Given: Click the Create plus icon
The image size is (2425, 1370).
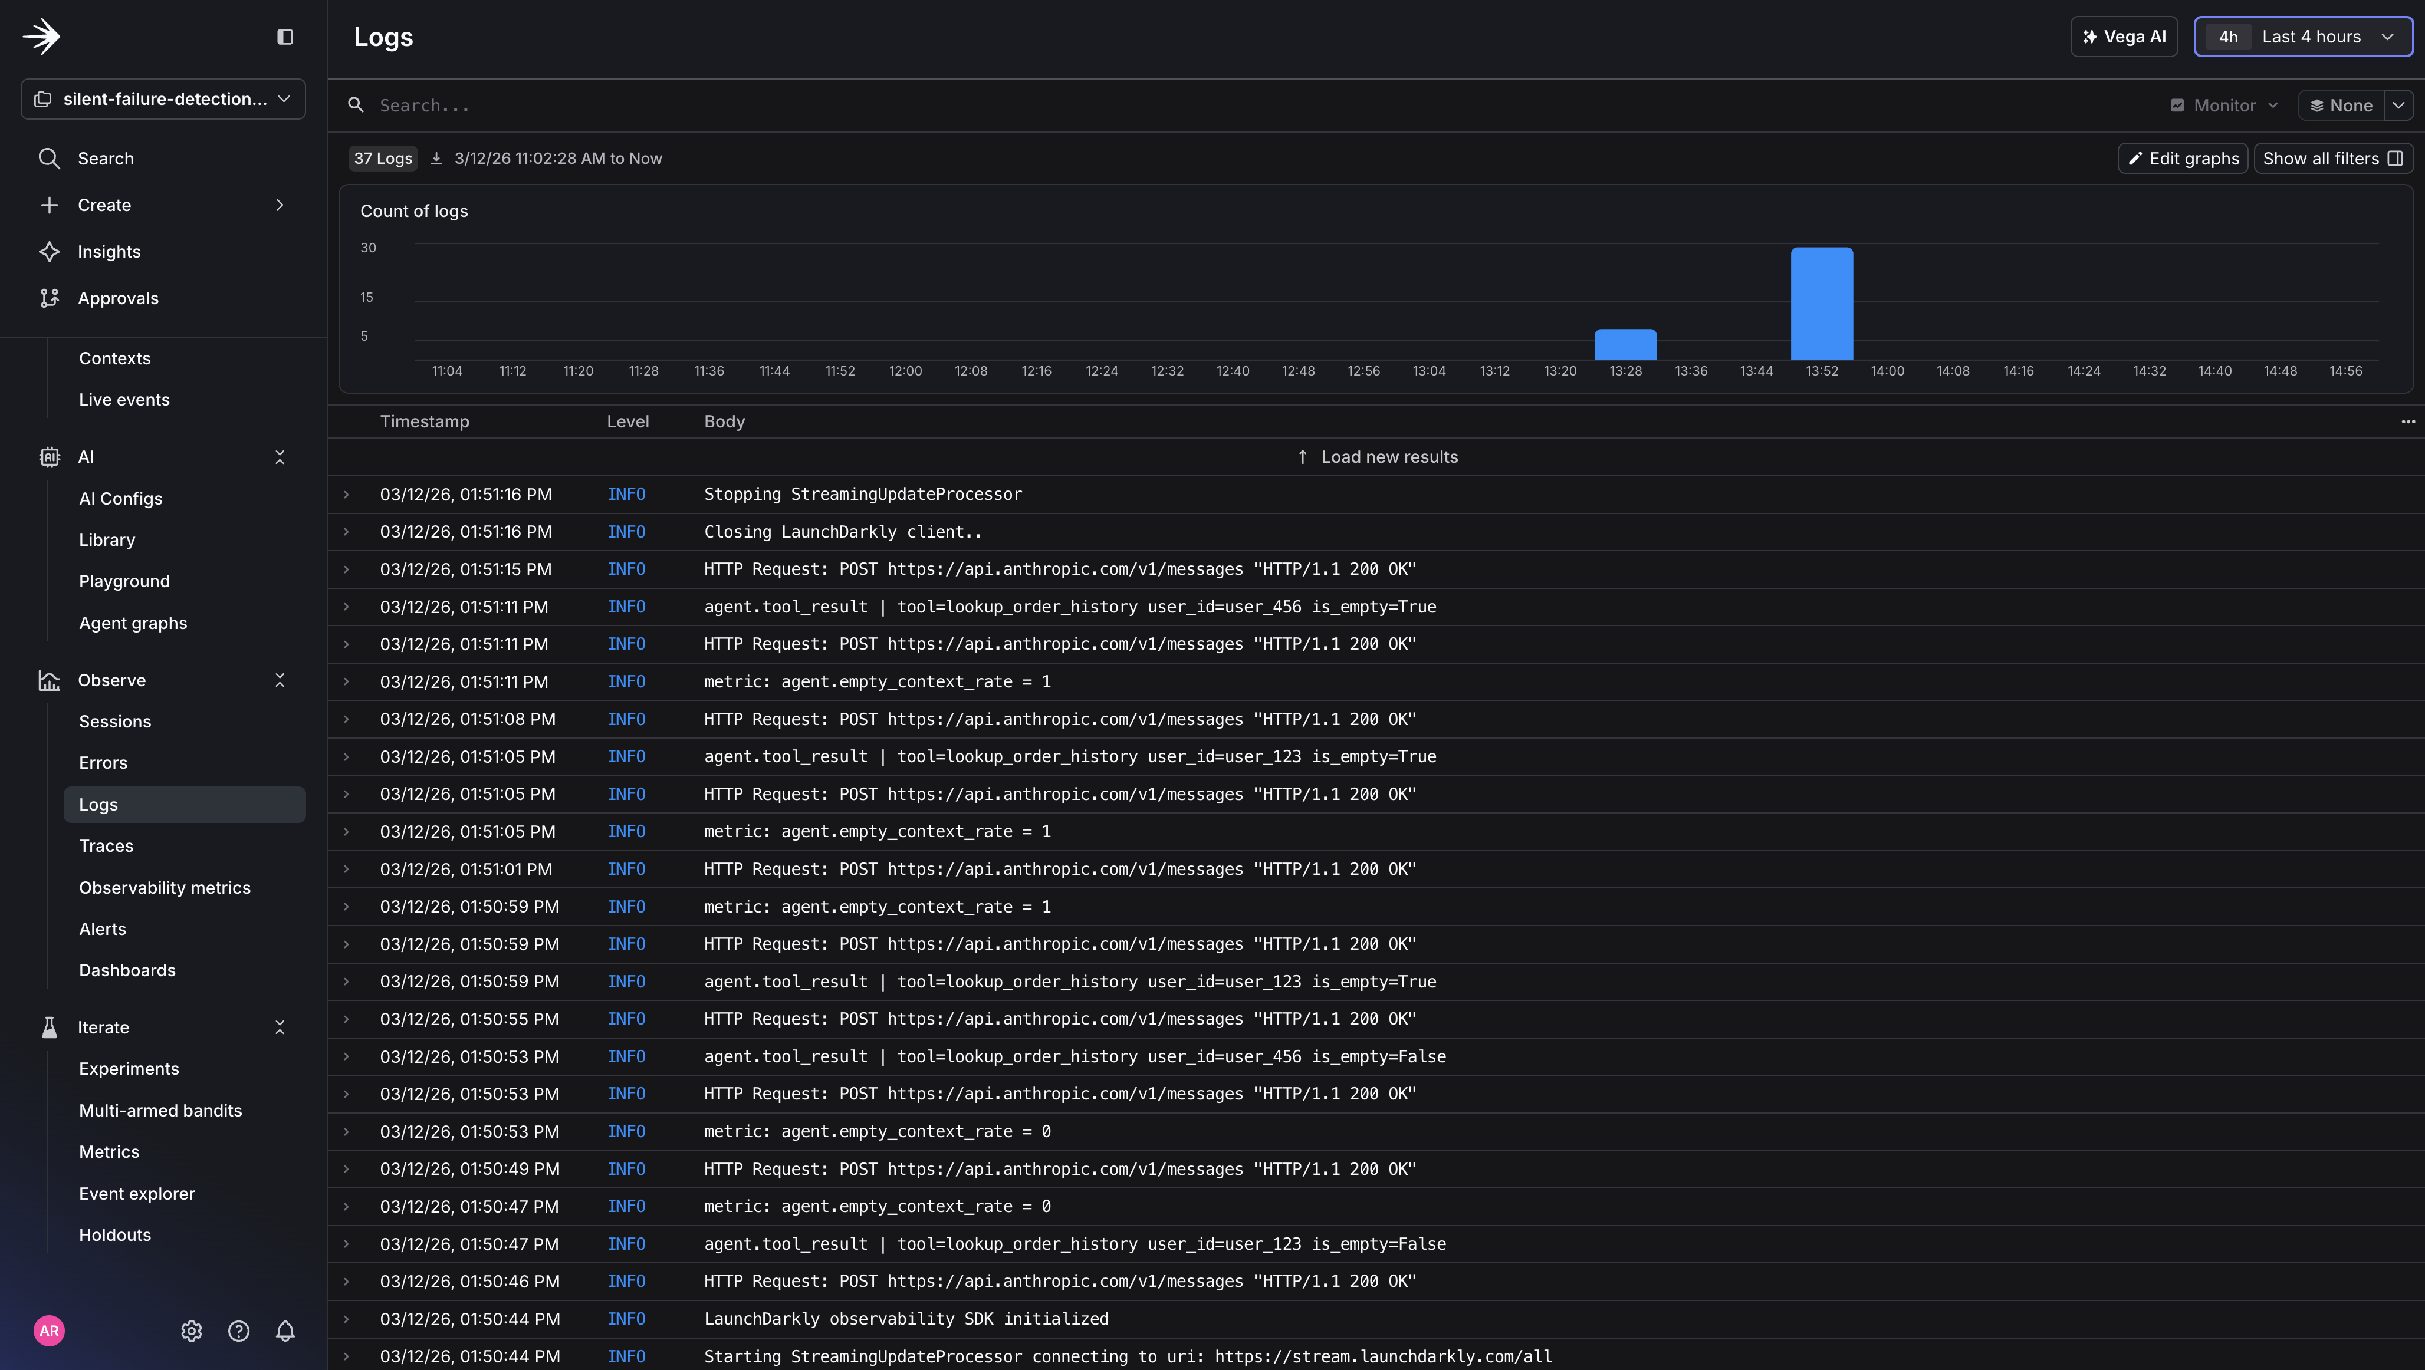Looking at the screenshot, I should coord(49,204).
